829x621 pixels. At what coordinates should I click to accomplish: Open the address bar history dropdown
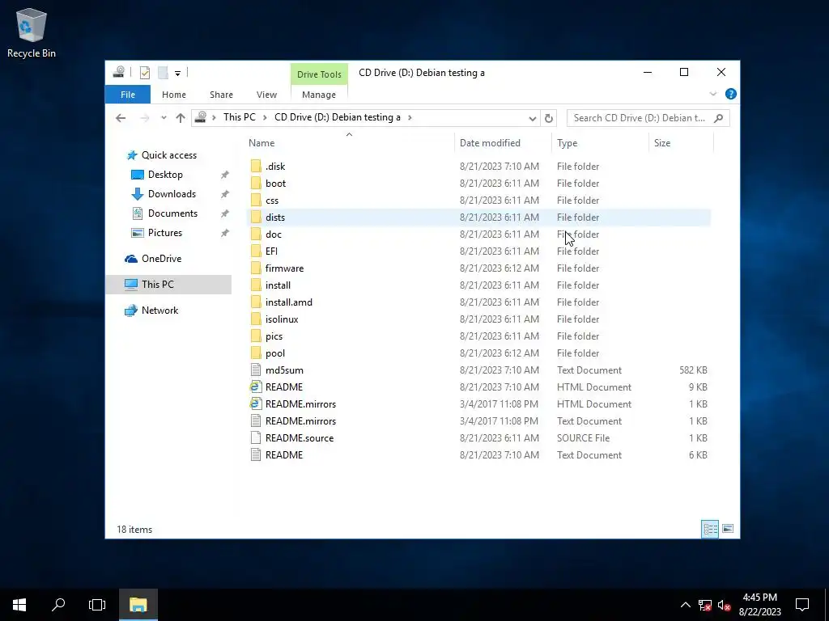click(533, 118)
